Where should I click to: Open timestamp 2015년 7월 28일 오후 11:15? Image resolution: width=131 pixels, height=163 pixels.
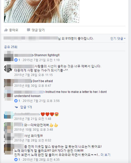click(x=34, y=75)
